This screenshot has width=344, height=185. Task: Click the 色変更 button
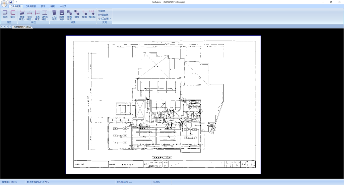102,11
